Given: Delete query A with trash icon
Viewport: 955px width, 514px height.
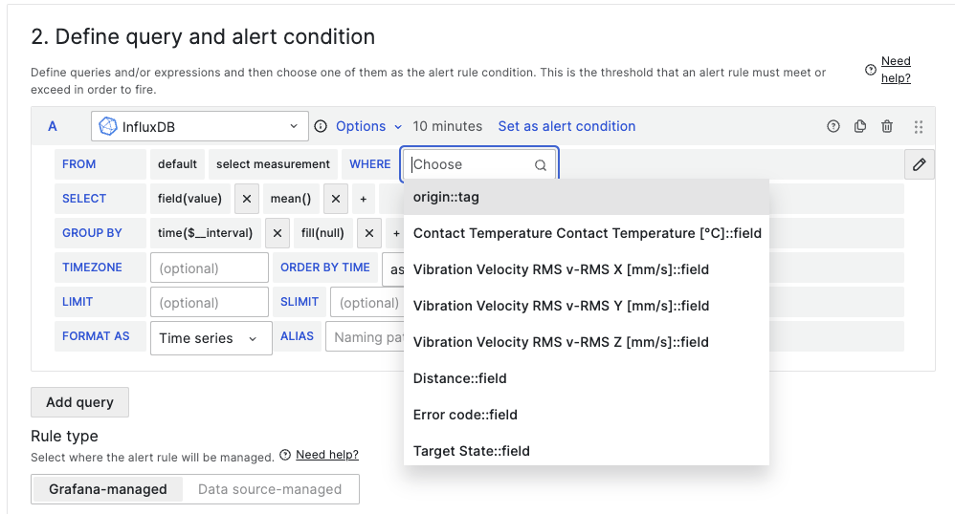Looking at the screenshot, I should pyautogui.click(x=887, y=126).
